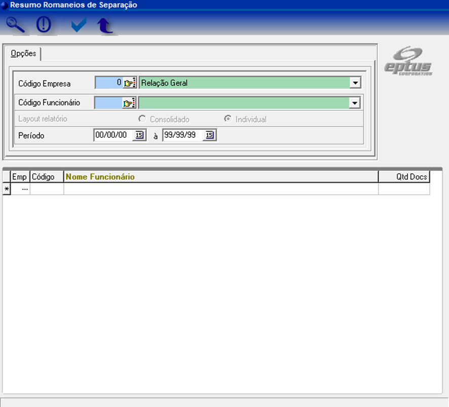Select the new row asterisk marker
Screen dimensions: 449x407
[7, 189]
